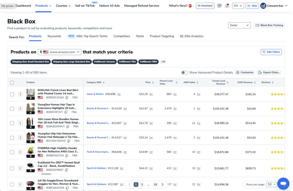Open the blue chat support bubble
The image size is (293, 191).
[283, 184]
